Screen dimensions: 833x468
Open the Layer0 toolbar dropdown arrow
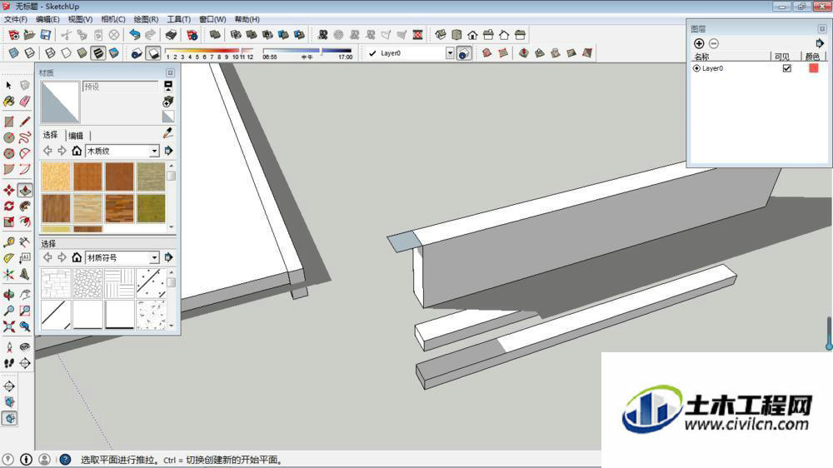click(x=450, y=53)
